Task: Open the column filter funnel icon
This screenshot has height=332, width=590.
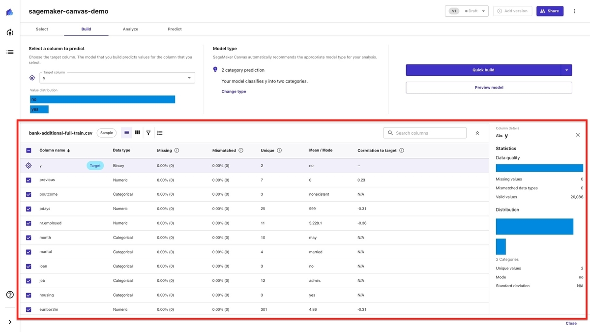Action: point(148,133)
